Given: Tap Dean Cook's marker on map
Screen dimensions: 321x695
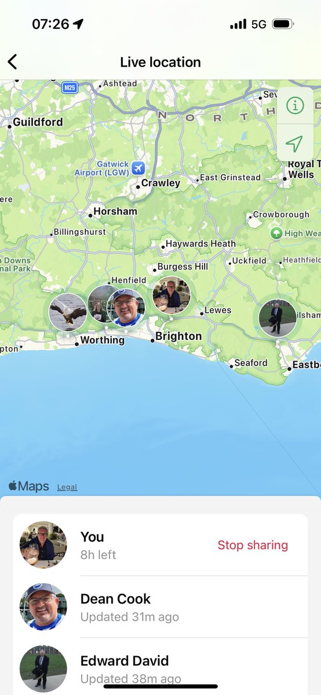Looking at the screenshot, I should coord(126,308).
